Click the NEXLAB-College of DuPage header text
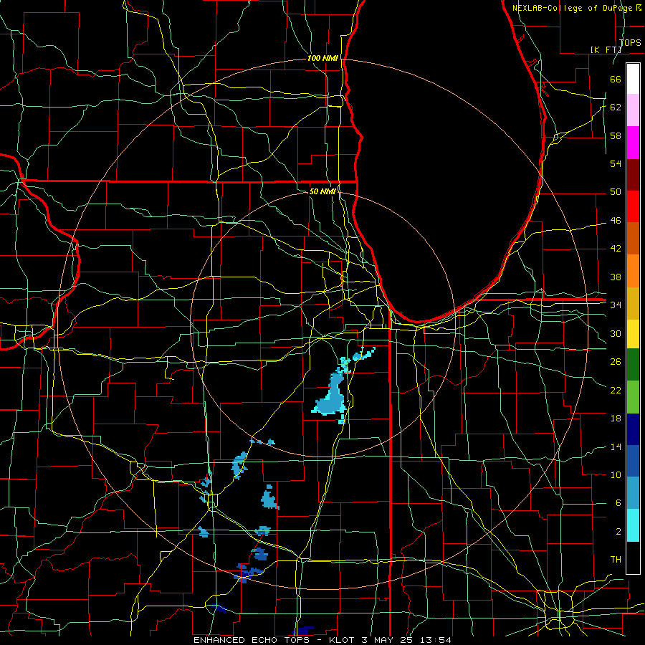The width and height of the screenshot is (645, 645). pos(573,8)
